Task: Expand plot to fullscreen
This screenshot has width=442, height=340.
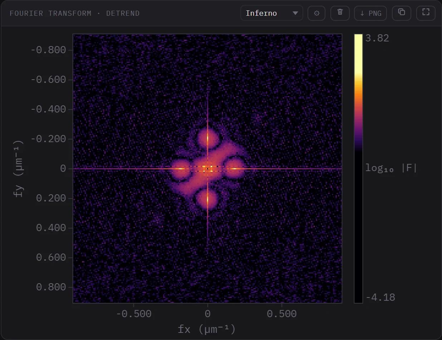Action: [426, 13]
